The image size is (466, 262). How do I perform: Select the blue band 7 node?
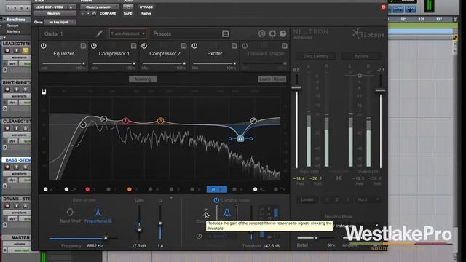pyautogui.click(x=241, y=139)
